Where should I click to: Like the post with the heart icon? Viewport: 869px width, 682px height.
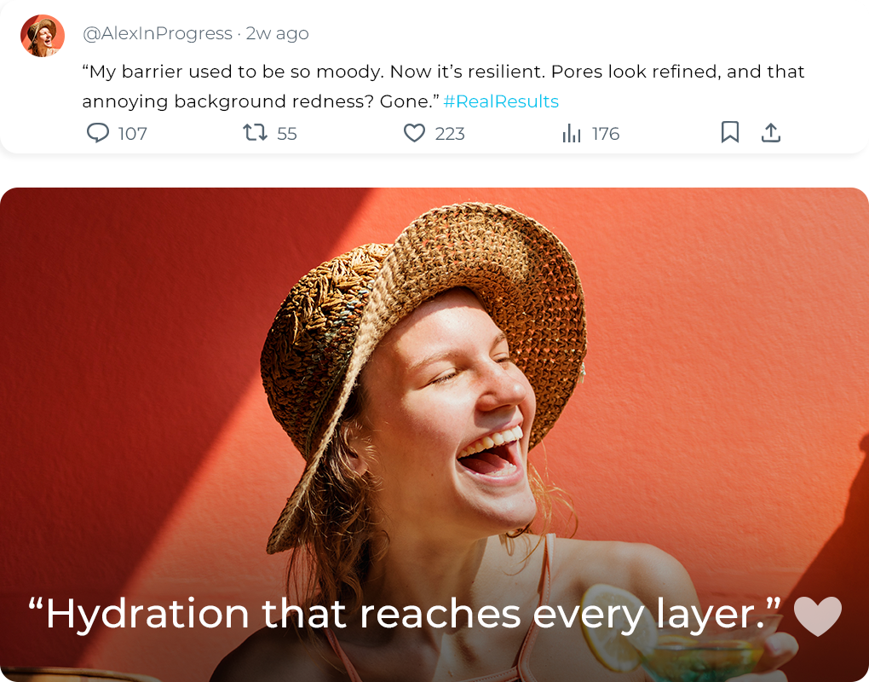414,133
